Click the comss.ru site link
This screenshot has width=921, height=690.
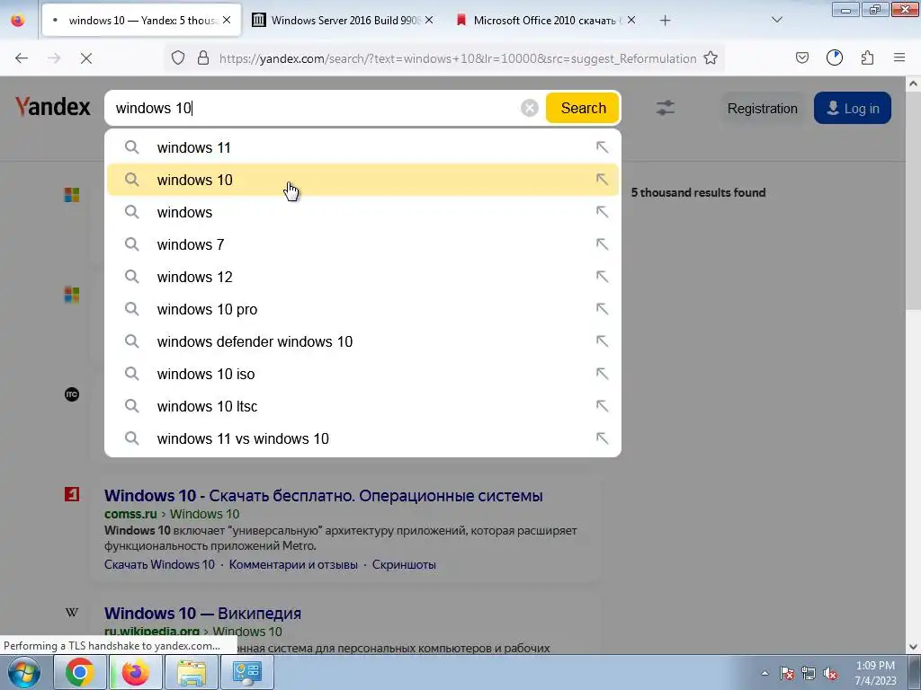pyautogui.click(x=130, y=514)
